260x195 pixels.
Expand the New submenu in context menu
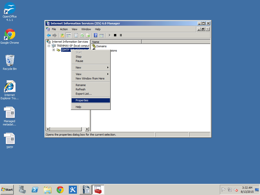(91, 68)
